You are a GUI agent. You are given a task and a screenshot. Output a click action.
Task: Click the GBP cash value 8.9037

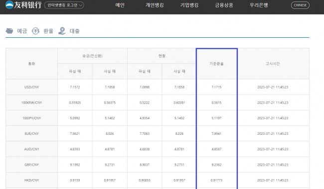145,165
